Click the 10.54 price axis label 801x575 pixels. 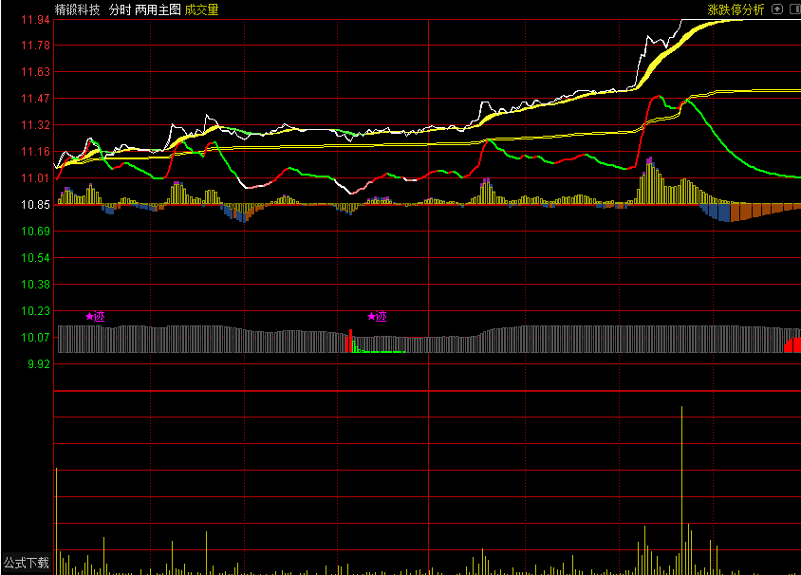[35, 258]
